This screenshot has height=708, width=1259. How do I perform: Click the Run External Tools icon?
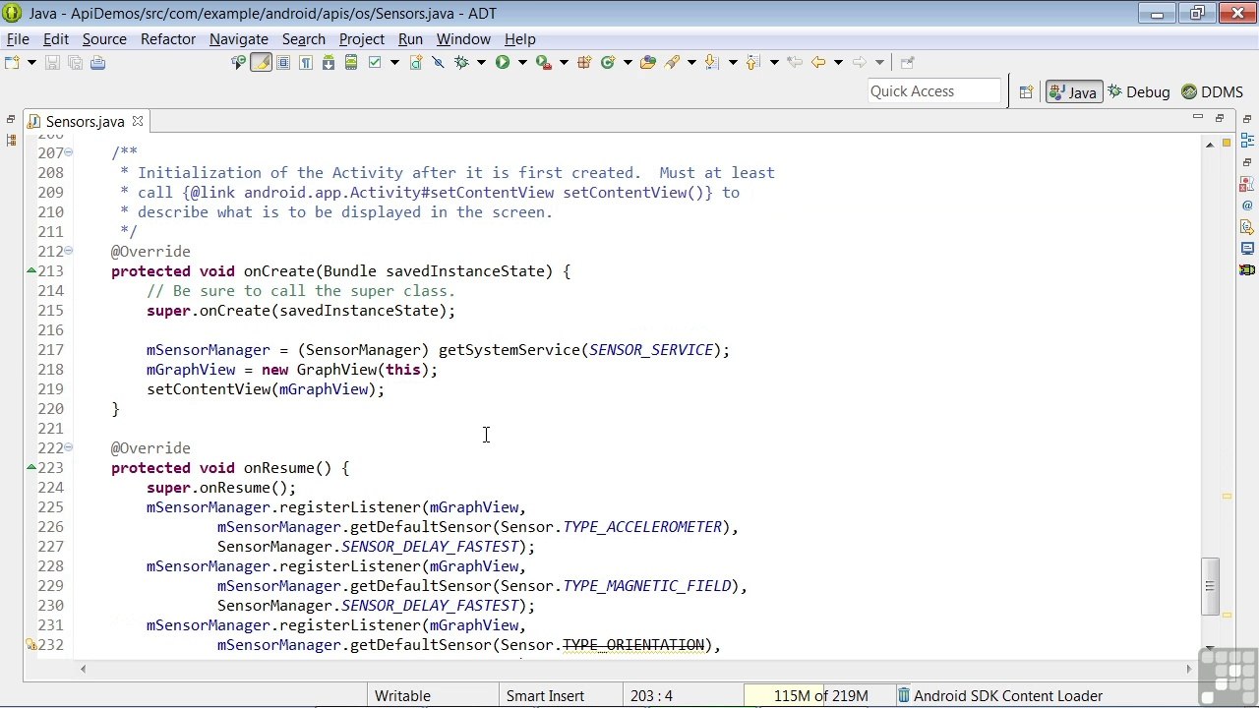(543, 62)
